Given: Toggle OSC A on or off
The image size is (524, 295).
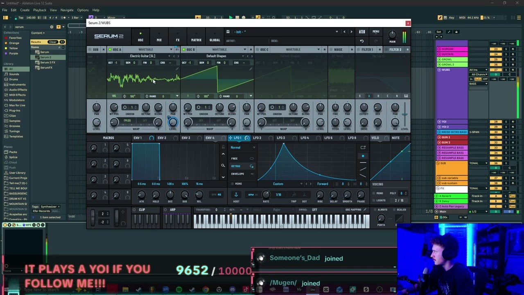Looking at the screenshot, I should pos(110,50).
